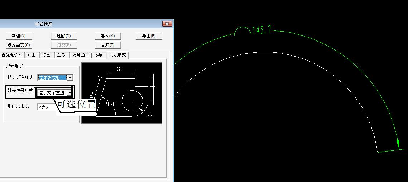This screenshot has width=408, height=182.
Task: Click the 导出(E) button
Action: (149, 36)
